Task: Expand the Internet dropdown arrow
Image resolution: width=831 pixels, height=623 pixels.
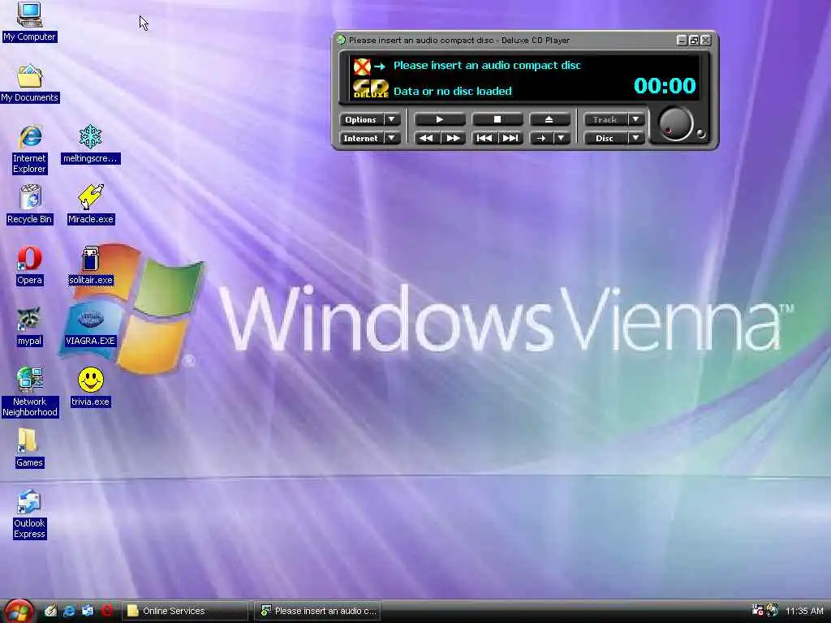Action: coord(392,138)
